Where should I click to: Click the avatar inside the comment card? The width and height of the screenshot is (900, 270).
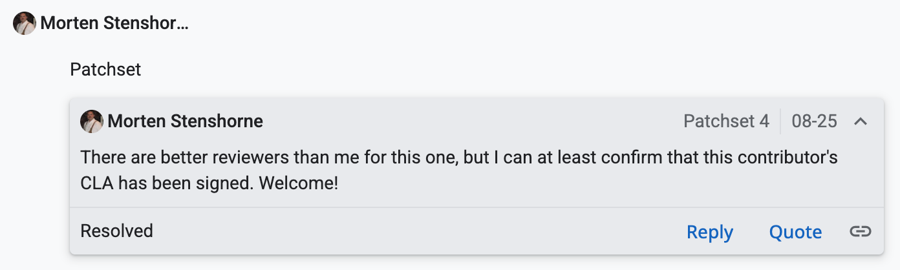coord(92,121)
